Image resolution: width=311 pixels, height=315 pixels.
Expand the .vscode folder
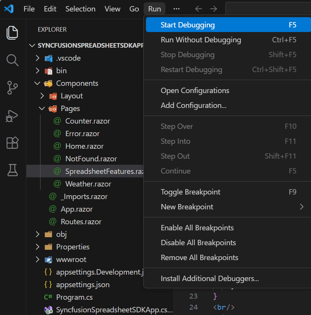pos(68,58)
